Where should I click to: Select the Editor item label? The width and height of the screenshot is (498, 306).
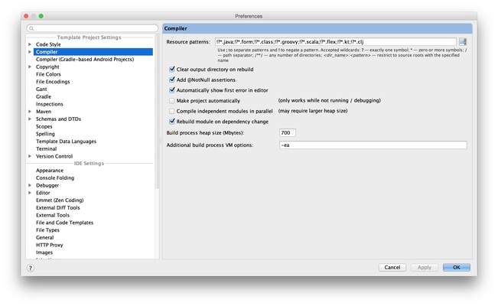tap(43, 193)
